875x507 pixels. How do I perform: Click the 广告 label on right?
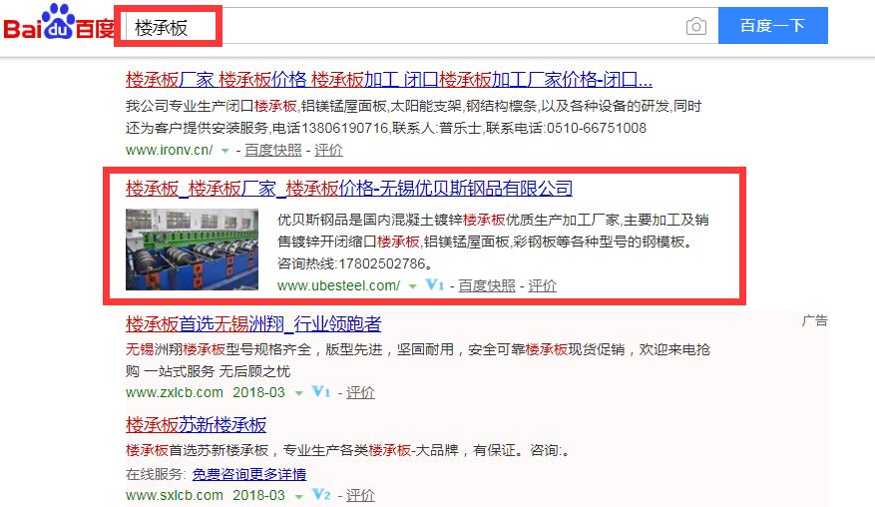pyautogui.click(x=815, y=320)
